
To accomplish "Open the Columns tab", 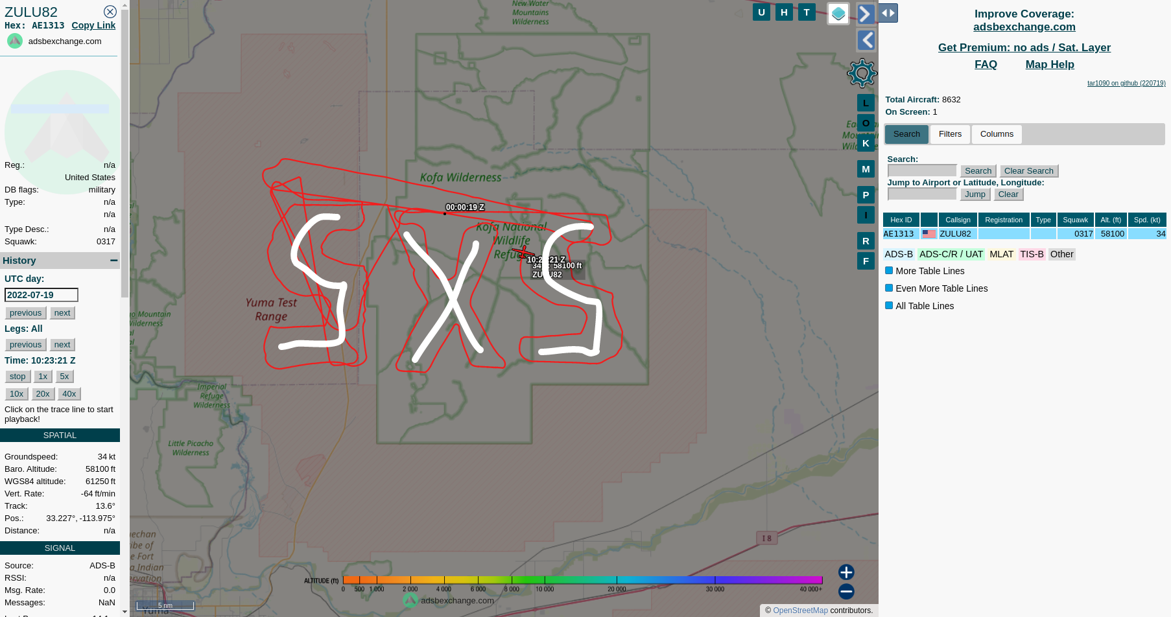I will 997,134.
